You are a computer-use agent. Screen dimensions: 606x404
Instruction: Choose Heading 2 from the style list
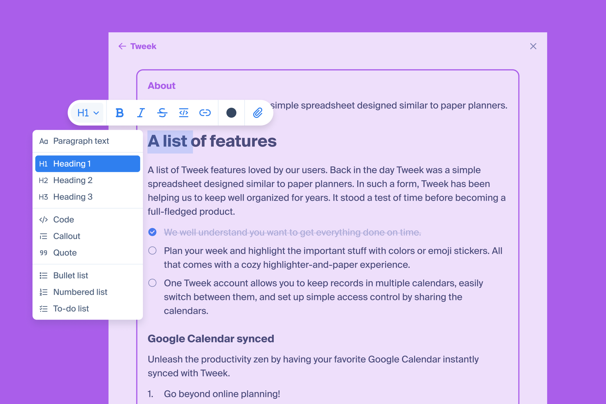73,180
